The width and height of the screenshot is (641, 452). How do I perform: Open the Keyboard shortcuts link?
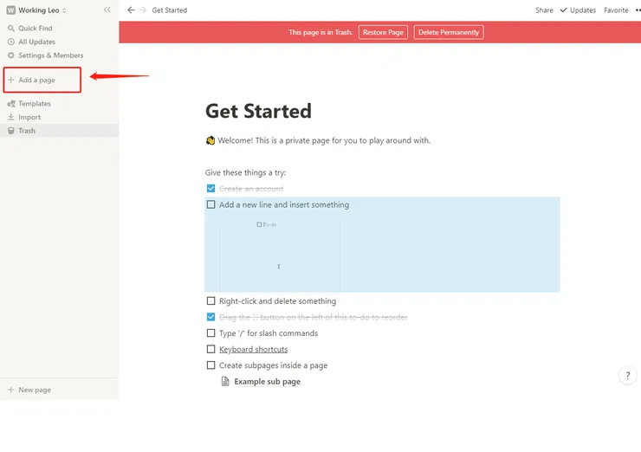click(254, 350)
